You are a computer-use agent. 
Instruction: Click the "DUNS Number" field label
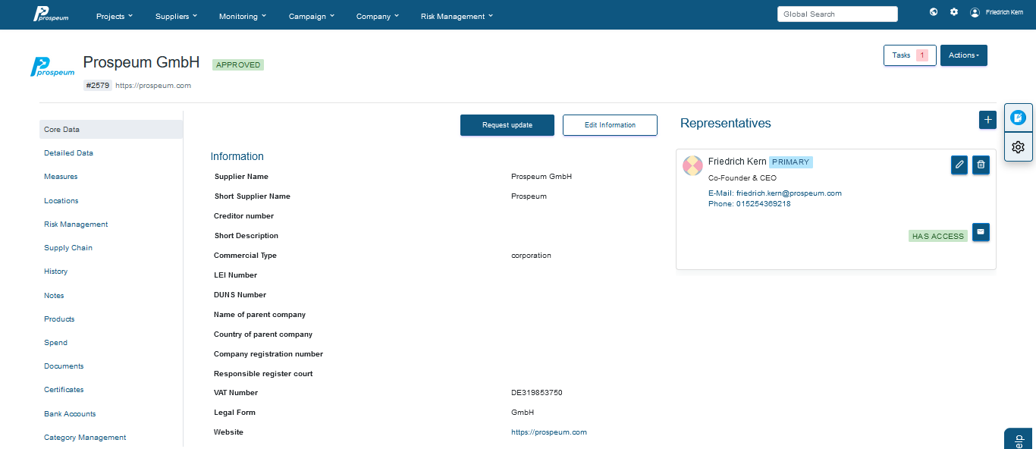pyautogui.click(x=240, y=295)
